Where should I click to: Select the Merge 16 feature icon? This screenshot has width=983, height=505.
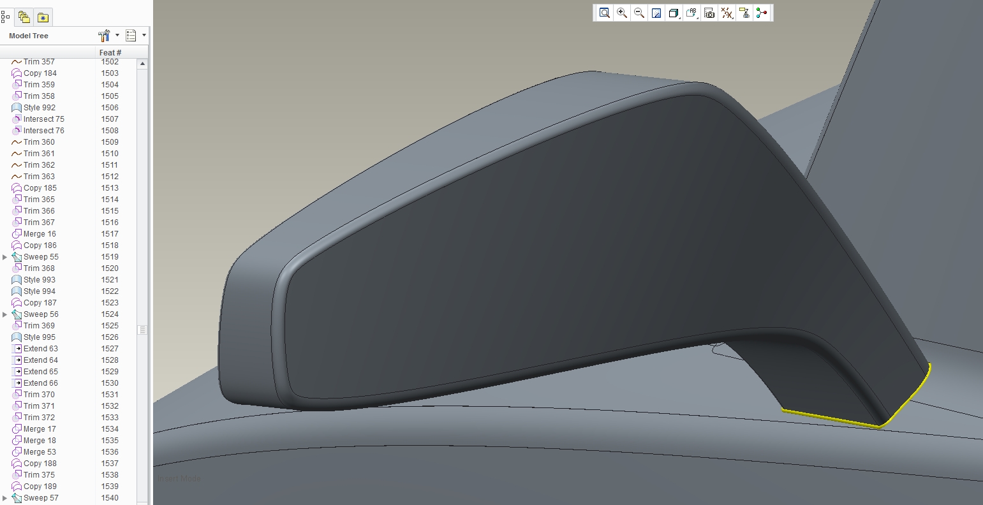click(17, 234)
